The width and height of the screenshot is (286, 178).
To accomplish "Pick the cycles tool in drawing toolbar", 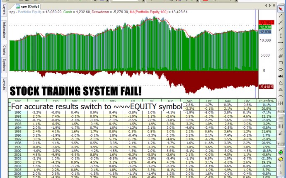I will [x=281, y=103].
